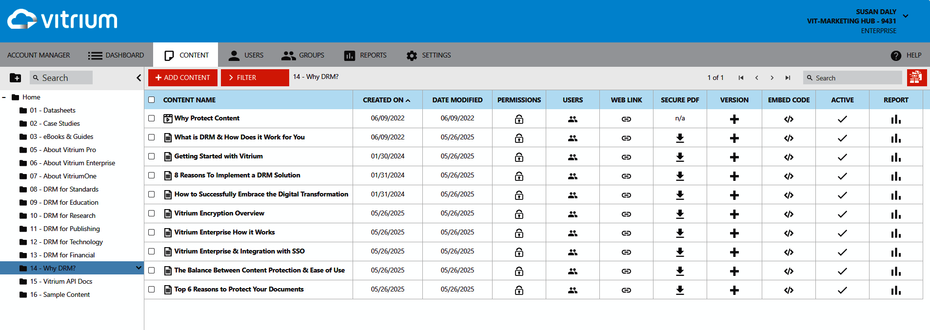Open users for Getting Started with Vitrium

[573, 157]
